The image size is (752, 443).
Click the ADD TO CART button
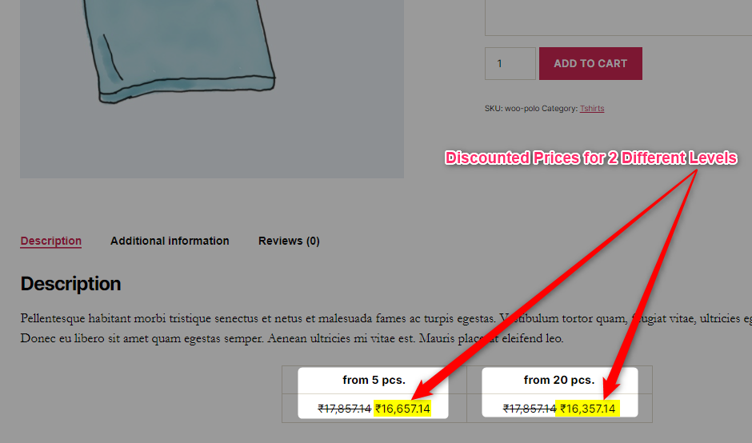coord(590,63)
